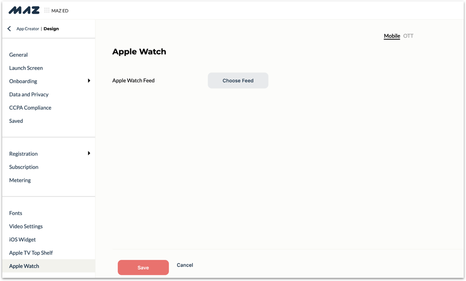Viewport: 466px width, 281px height.
Task: Open Registration in the sidebar
Action: [x=23, y=154]
